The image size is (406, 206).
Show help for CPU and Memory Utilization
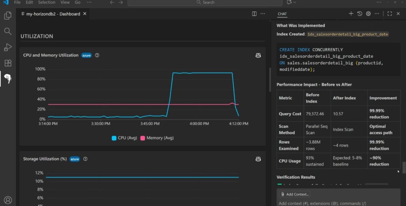[97, 55]
